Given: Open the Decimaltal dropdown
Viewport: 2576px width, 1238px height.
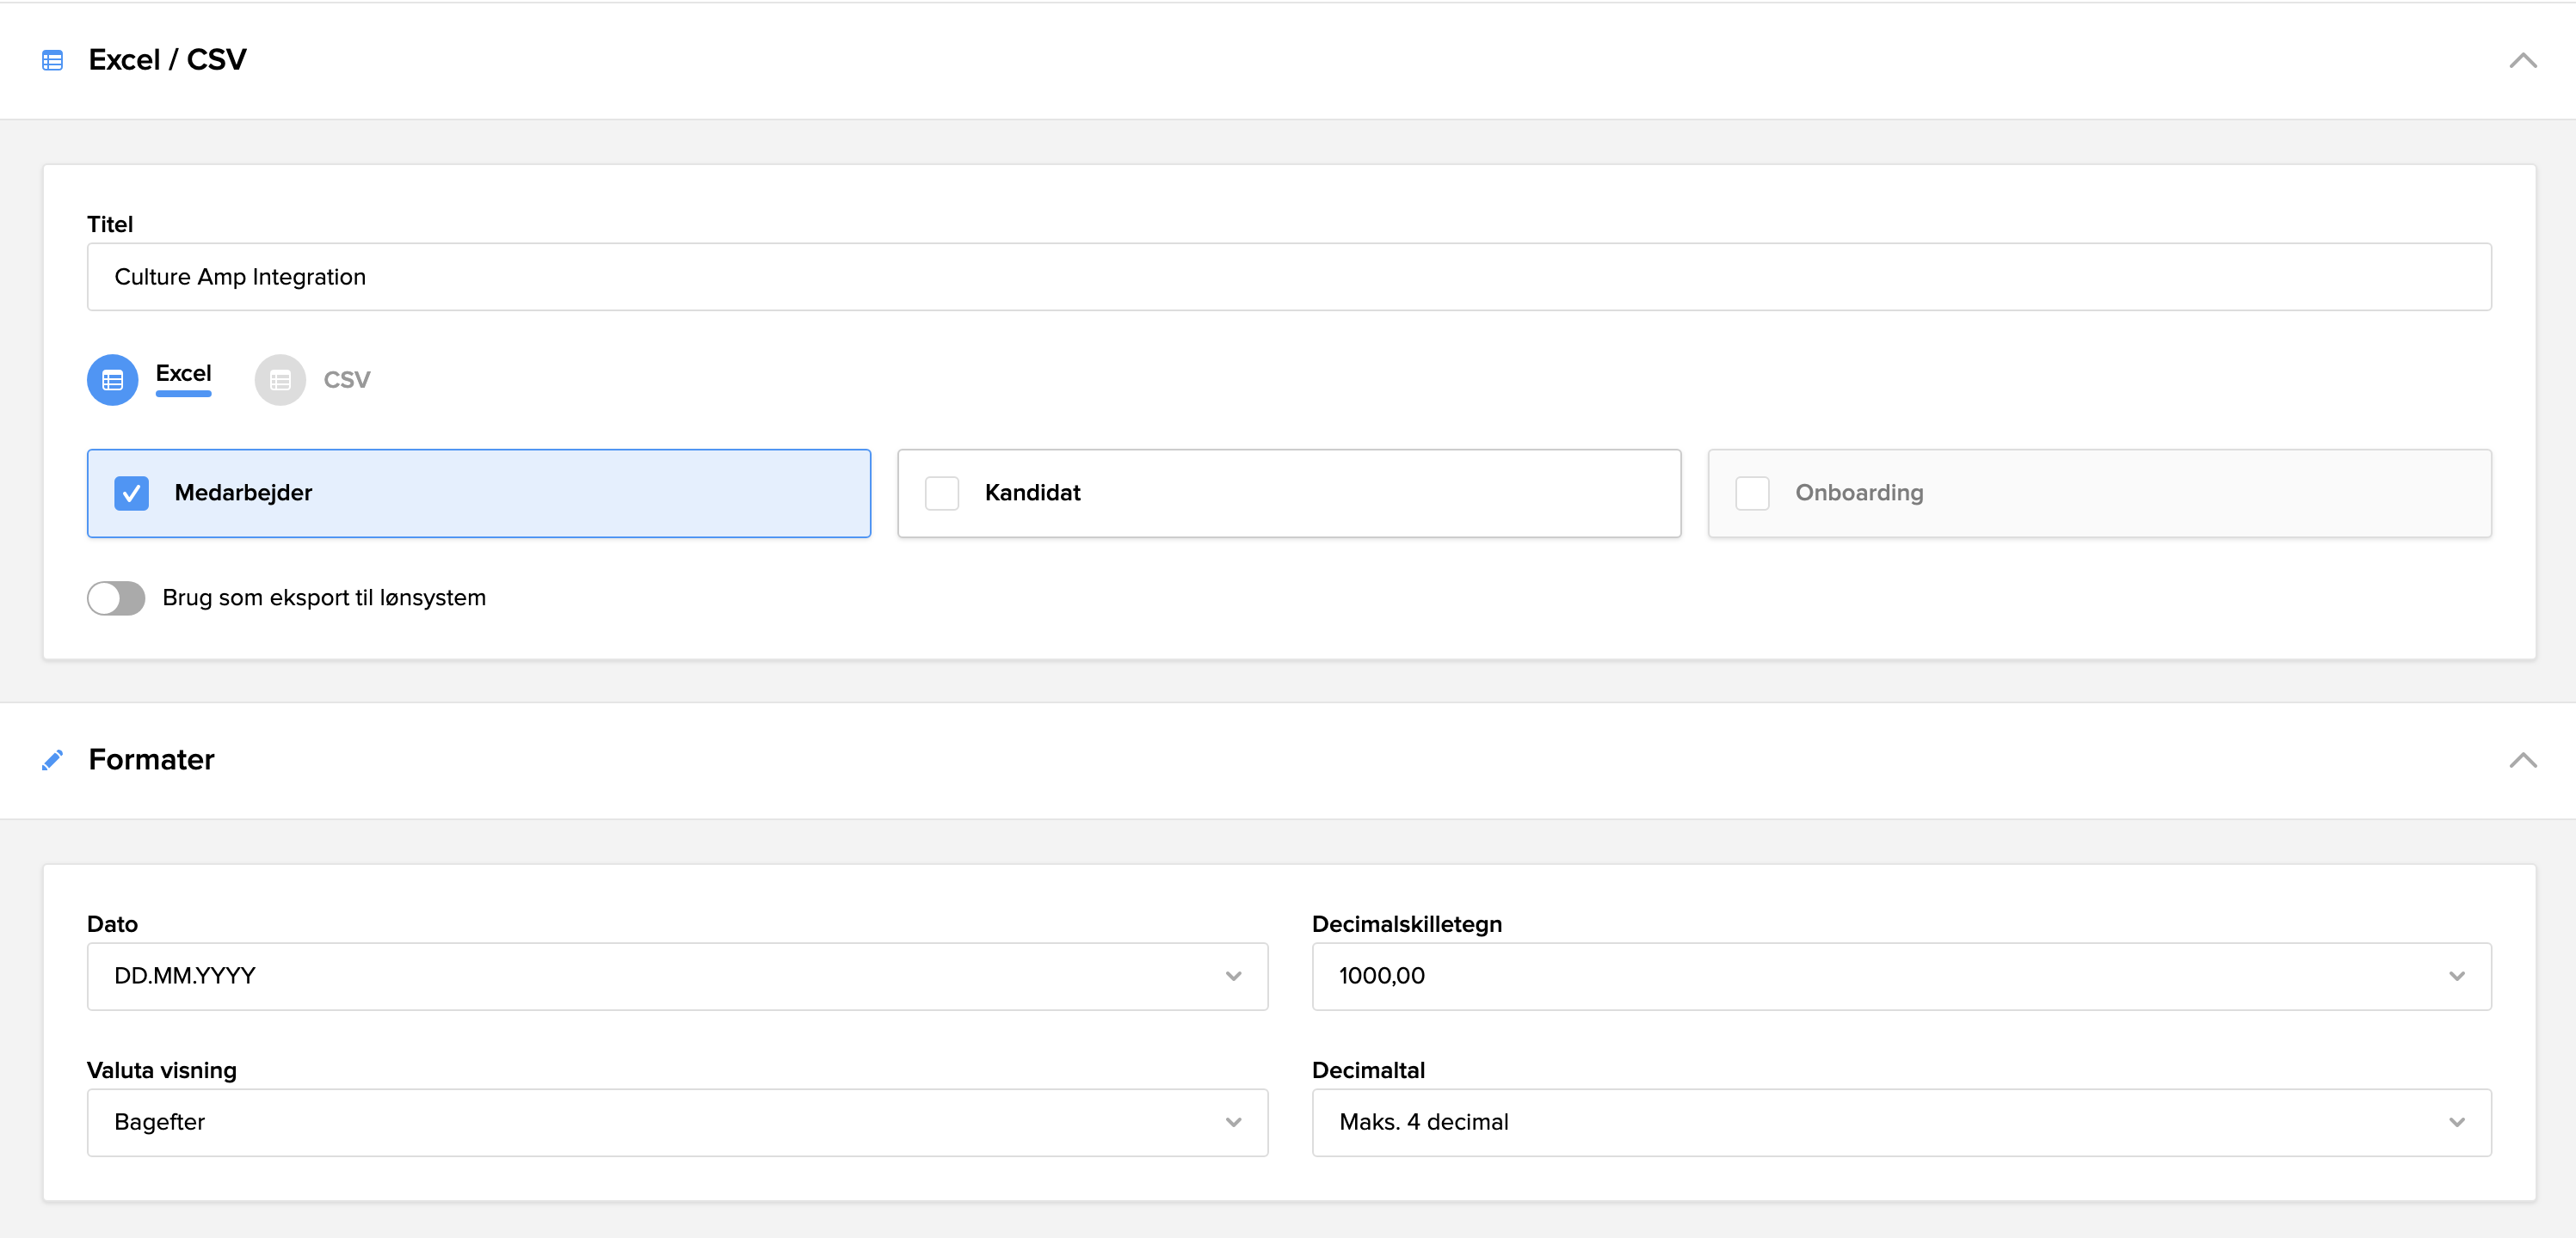Looking at the screenshot, I should [1901, 1122].
